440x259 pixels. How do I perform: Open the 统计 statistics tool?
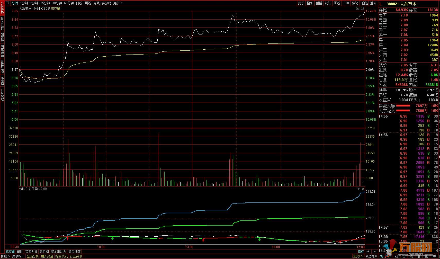coord(328,3)
